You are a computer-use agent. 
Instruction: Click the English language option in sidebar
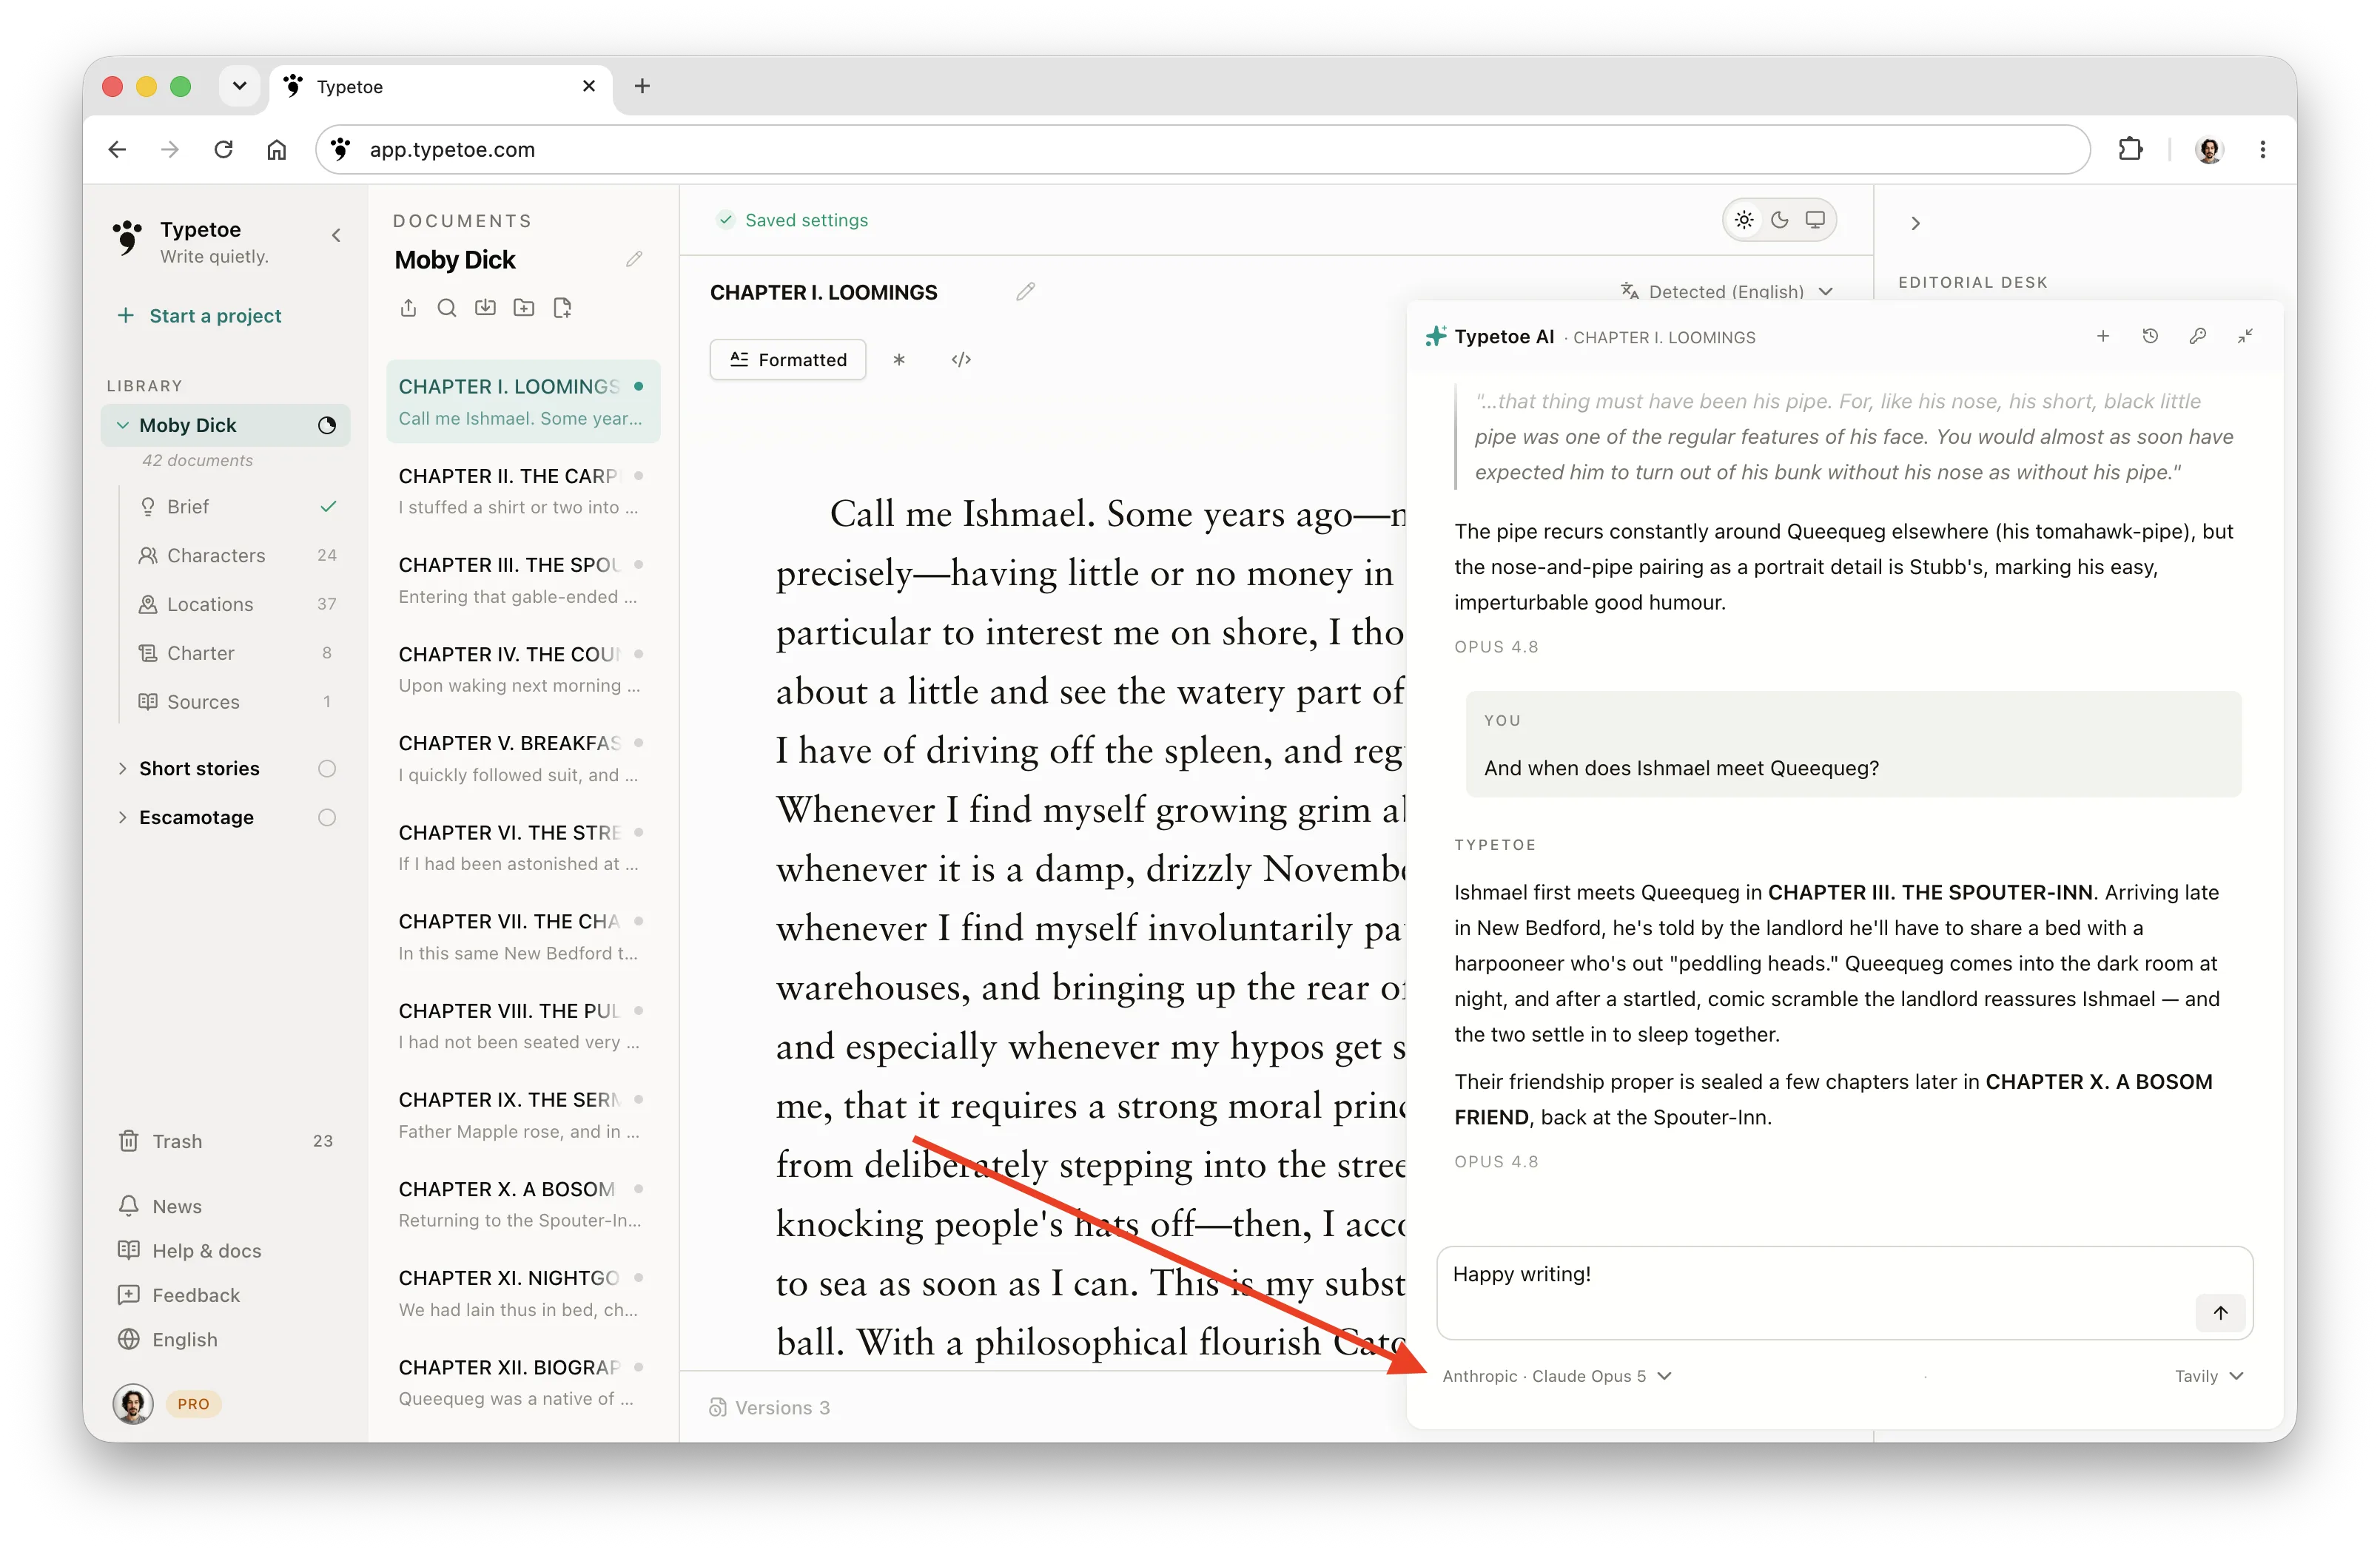click(x=167, y=1340)
